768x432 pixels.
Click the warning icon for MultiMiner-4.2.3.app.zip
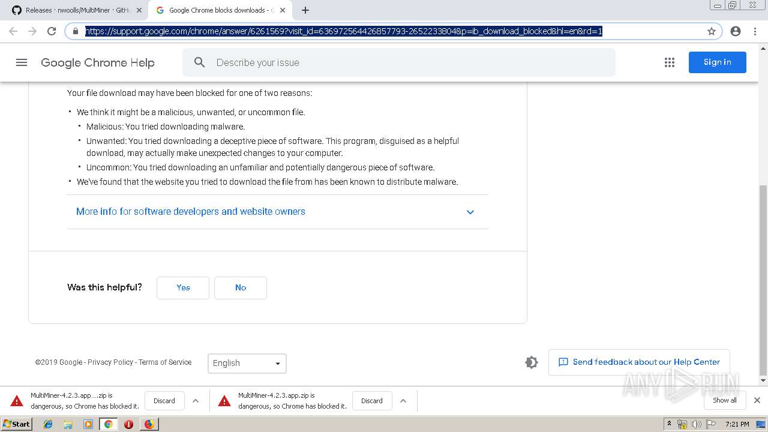coord(224,401)
